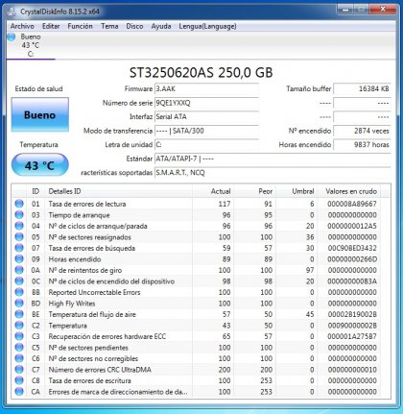Click status orb for Tasa de errores de búsqueda
This screenshot has width=403, height=414.
(x=19, y=248)
